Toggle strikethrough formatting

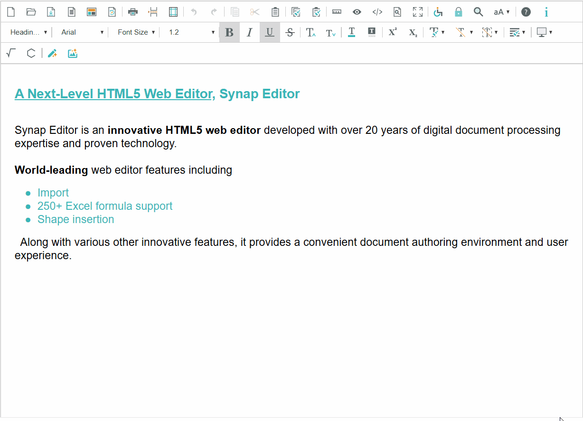point(290,32)
